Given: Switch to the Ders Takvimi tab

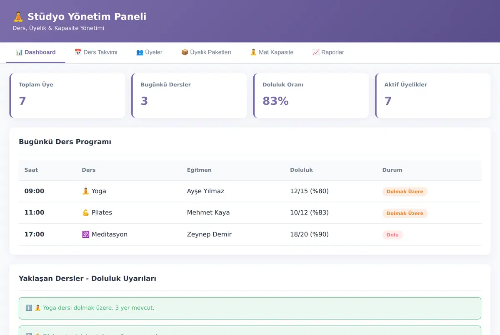Looking at the screenshot, I should [96, 52].
